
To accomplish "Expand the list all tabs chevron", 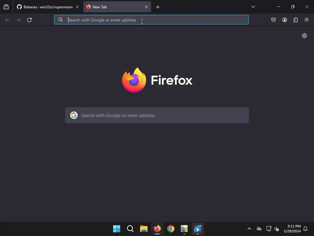I will [253, 7].
